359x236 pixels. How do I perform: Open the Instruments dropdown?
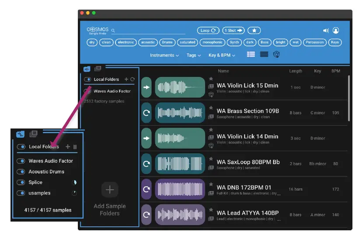(164, 56)
